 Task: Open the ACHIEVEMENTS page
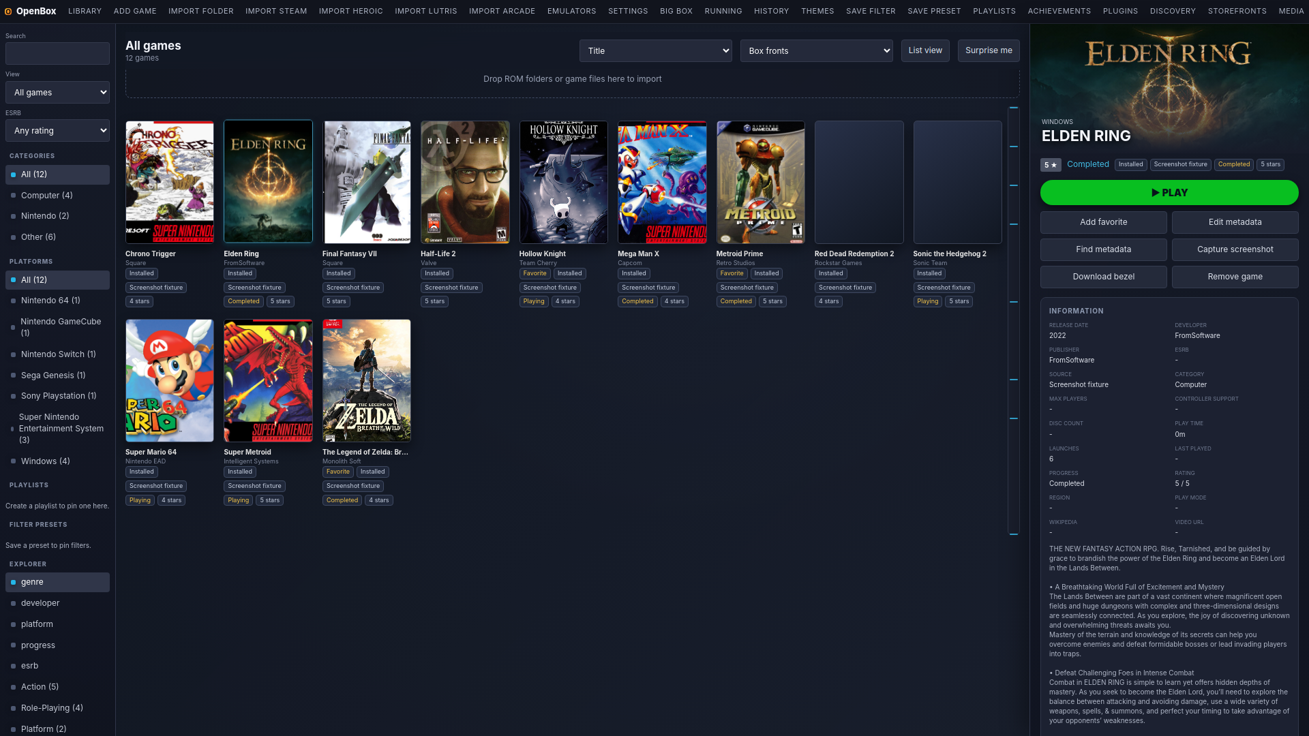[x=1059, y=12]
